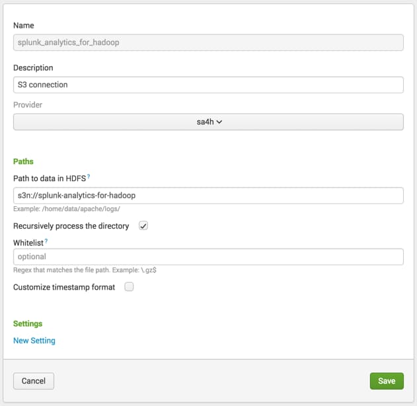Screen dimensions: 417x406
Task: Click the s3n://splunk-analytics-for-hadoop path field
Action: 208,196
